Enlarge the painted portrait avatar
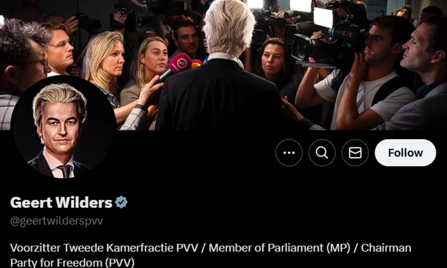 click(63, 127)
